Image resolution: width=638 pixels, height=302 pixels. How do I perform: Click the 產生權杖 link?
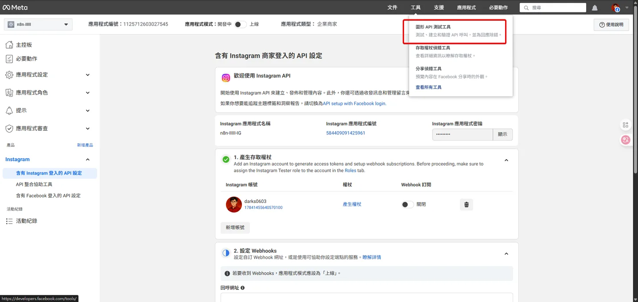352,204
